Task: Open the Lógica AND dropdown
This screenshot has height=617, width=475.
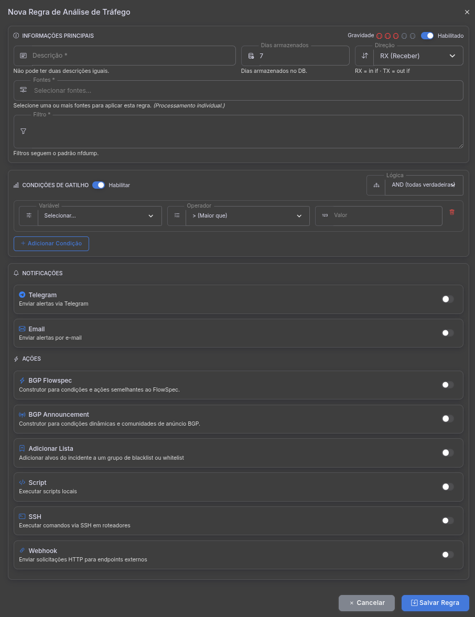Action: pyautogui.click(x=424, y=185)
